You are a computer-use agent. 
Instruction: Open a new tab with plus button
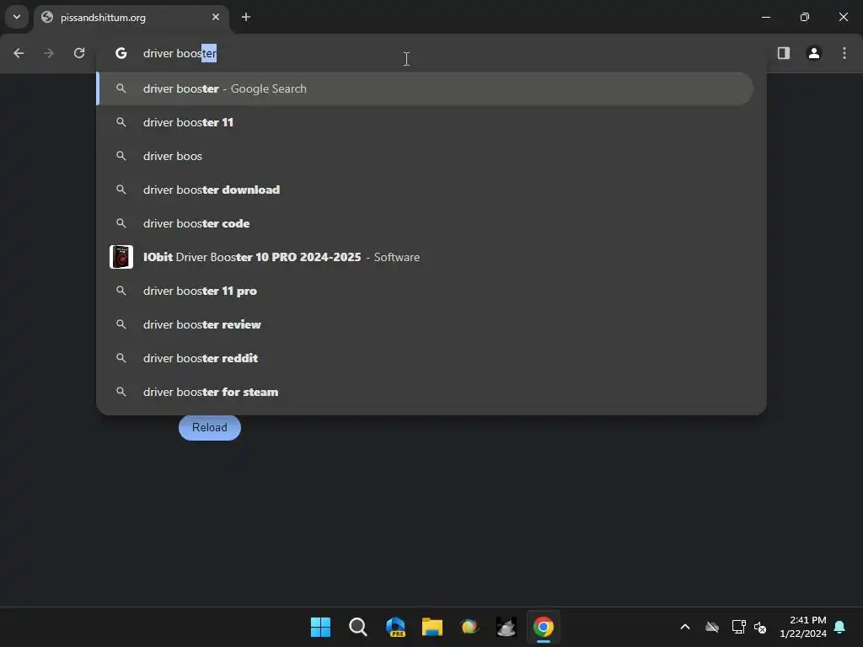click(x=246, y=17)
